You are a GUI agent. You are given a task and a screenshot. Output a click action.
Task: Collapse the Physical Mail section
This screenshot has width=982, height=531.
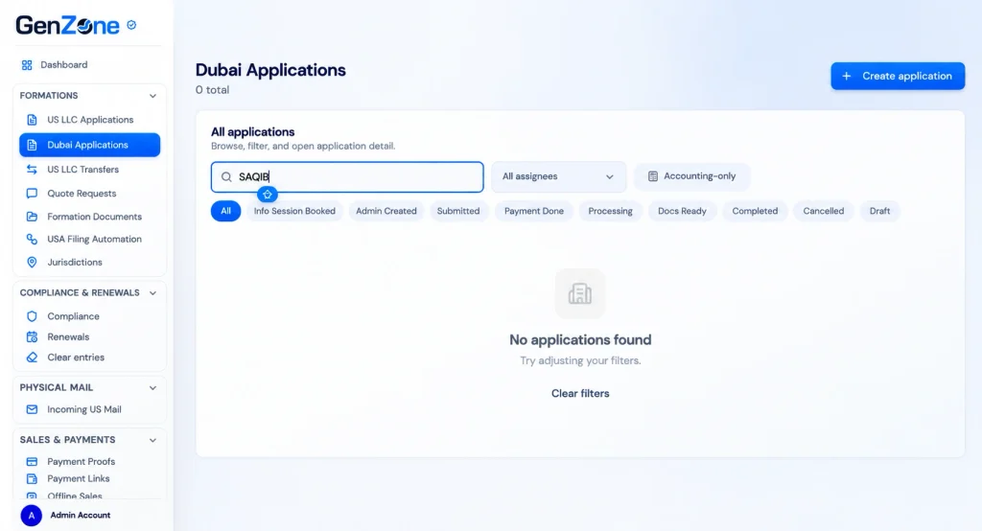152,388
